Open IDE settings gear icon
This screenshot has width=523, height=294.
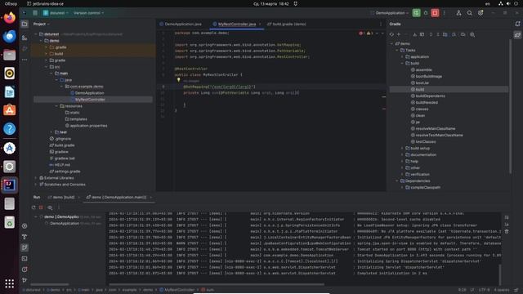click(x=481, y=13)
